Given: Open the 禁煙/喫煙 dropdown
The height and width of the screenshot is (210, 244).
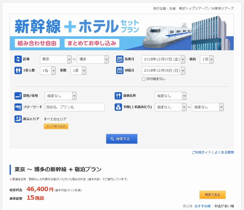Looking at the screenshot, I should 61,96.
